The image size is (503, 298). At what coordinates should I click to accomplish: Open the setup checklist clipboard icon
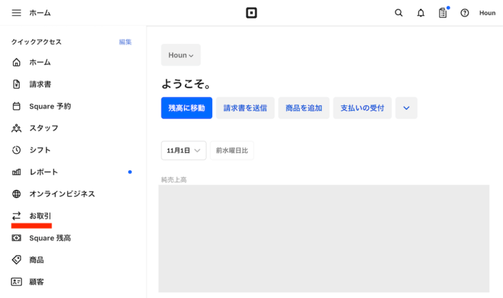(443, 13)
